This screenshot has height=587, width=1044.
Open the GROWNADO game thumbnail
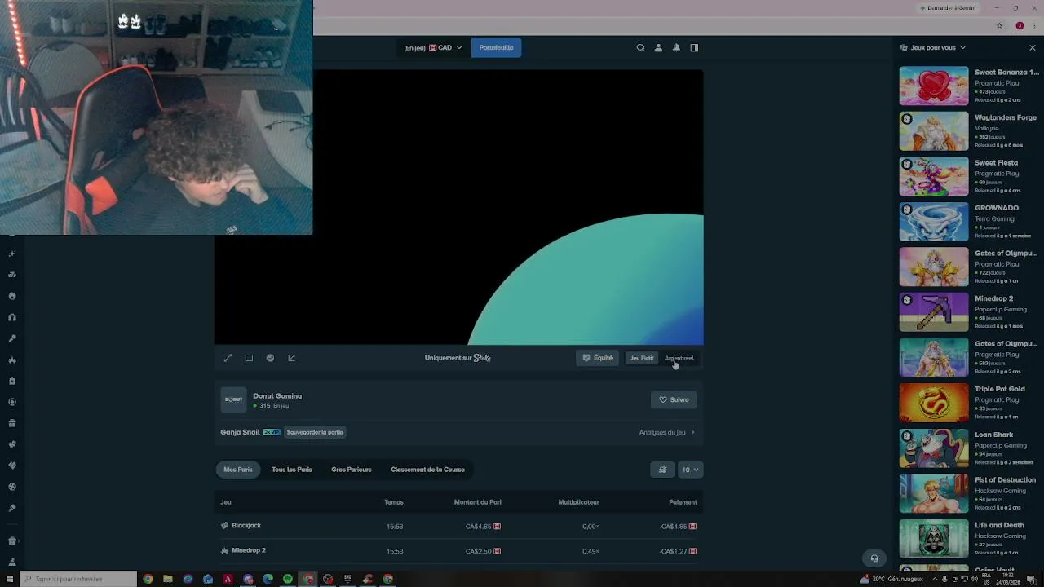point(934,222)
